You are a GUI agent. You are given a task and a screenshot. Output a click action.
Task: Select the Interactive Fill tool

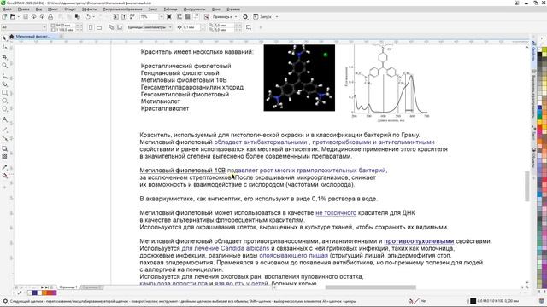point(4,176)
